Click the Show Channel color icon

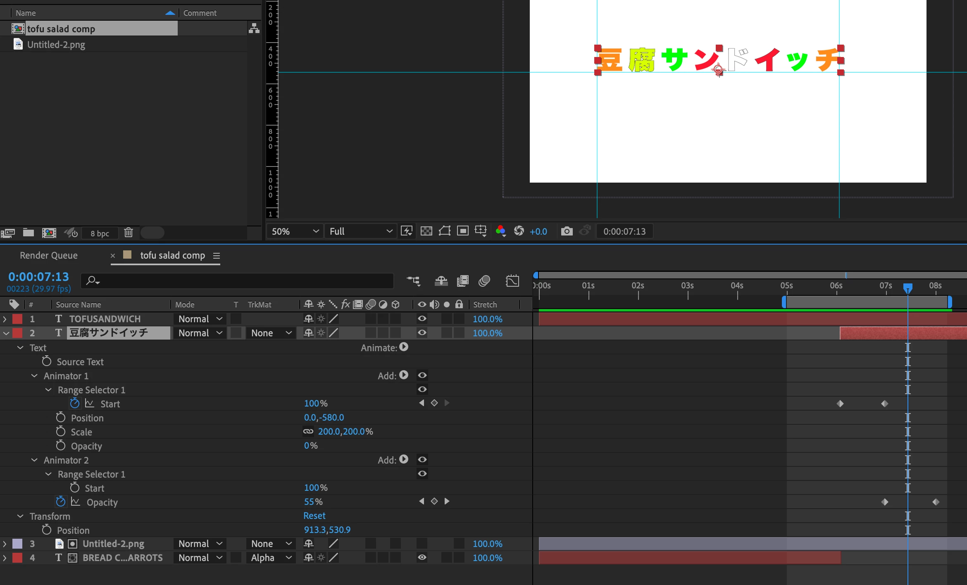point(500,231)
